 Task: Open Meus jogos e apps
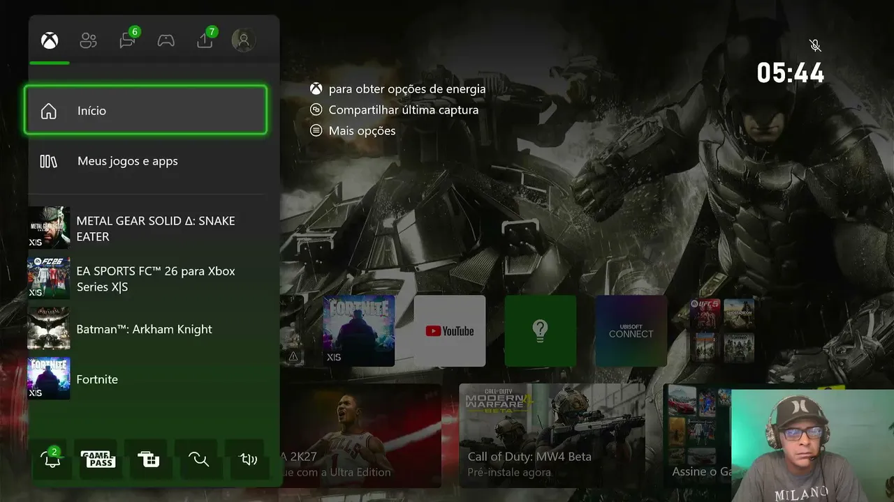[x=145, y=161]
